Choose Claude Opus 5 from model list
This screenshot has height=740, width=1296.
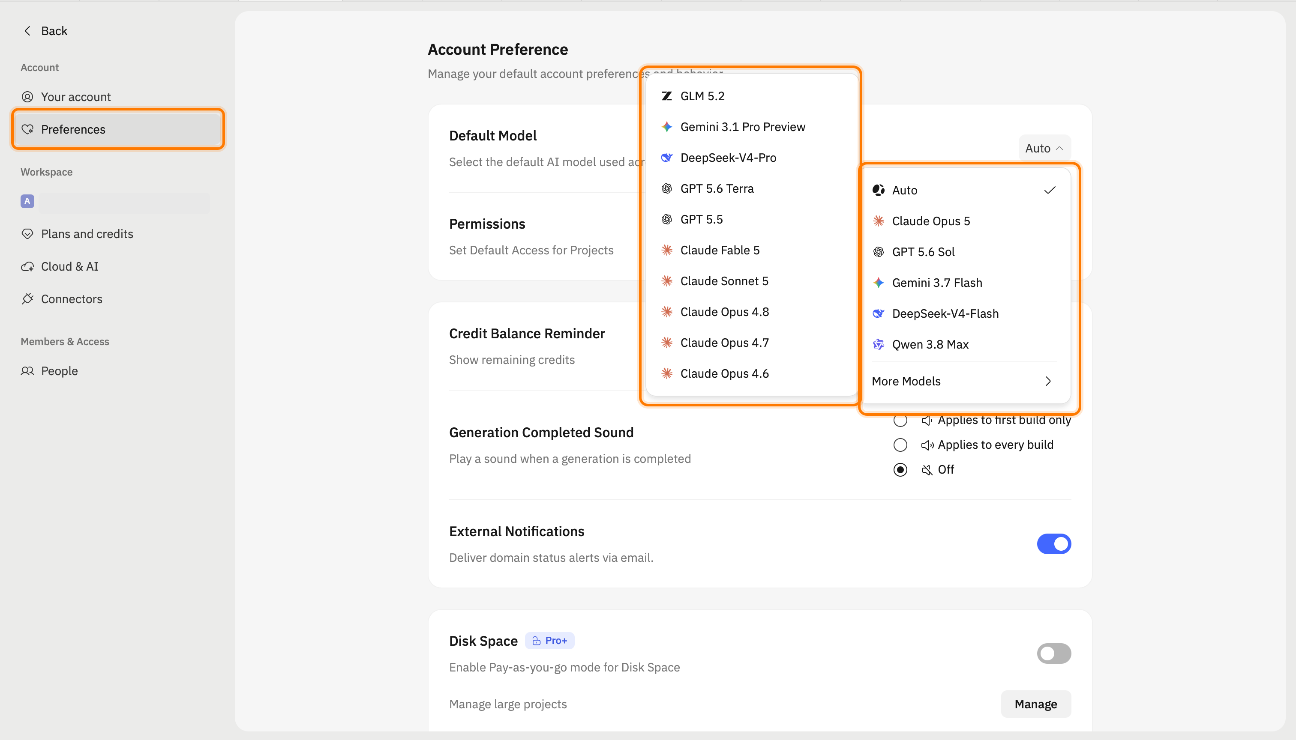click(x=964, y=221)
